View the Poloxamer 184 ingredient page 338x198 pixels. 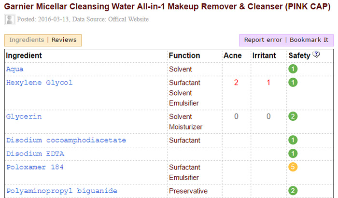[35, 167]
